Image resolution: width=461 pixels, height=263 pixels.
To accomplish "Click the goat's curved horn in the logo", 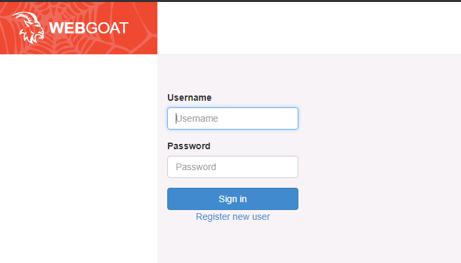I will coord(25,16).
